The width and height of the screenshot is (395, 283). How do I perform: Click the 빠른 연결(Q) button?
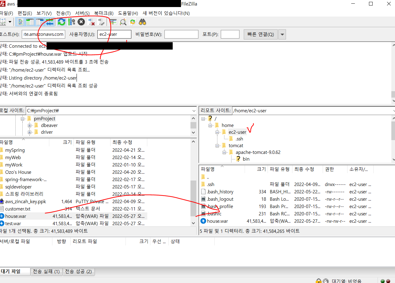(261, 35)
